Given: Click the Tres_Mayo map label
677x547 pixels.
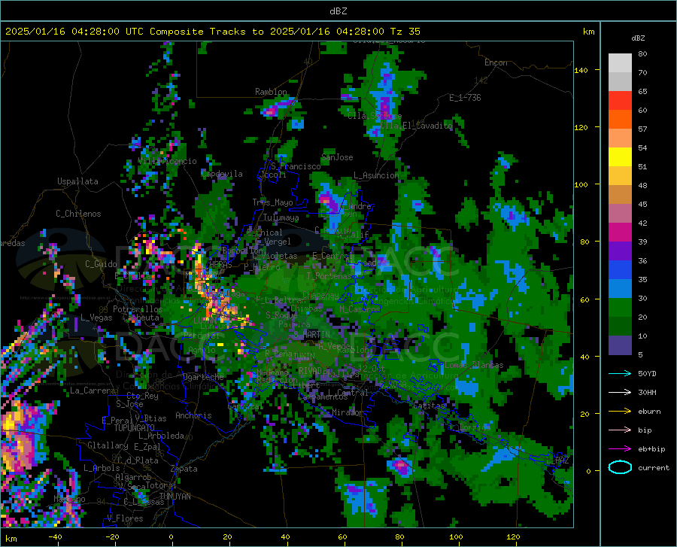Looking at the screenshot, I should pos(272,202).
